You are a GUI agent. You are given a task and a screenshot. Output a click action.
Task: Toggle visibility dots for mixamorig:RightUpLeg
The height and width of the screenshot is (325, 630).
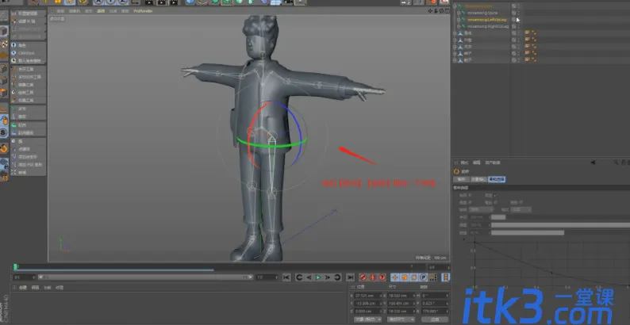pyautogui.click(x=519, y=26)
